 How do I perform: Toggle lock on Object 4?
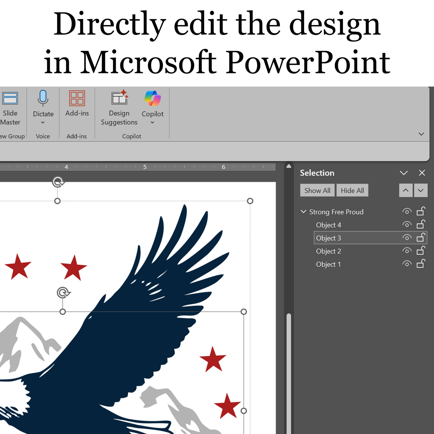[x=421, y=224]
